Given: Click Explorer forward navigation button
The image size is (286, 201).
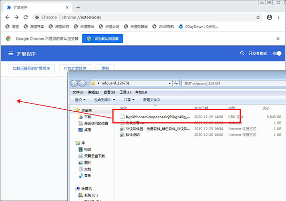Looking at the screenshot, I should click(82, 83).
